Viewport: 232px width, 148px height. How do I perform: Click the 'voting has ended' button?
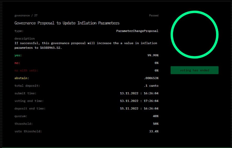pyautogui.click(x=194, y=70)
